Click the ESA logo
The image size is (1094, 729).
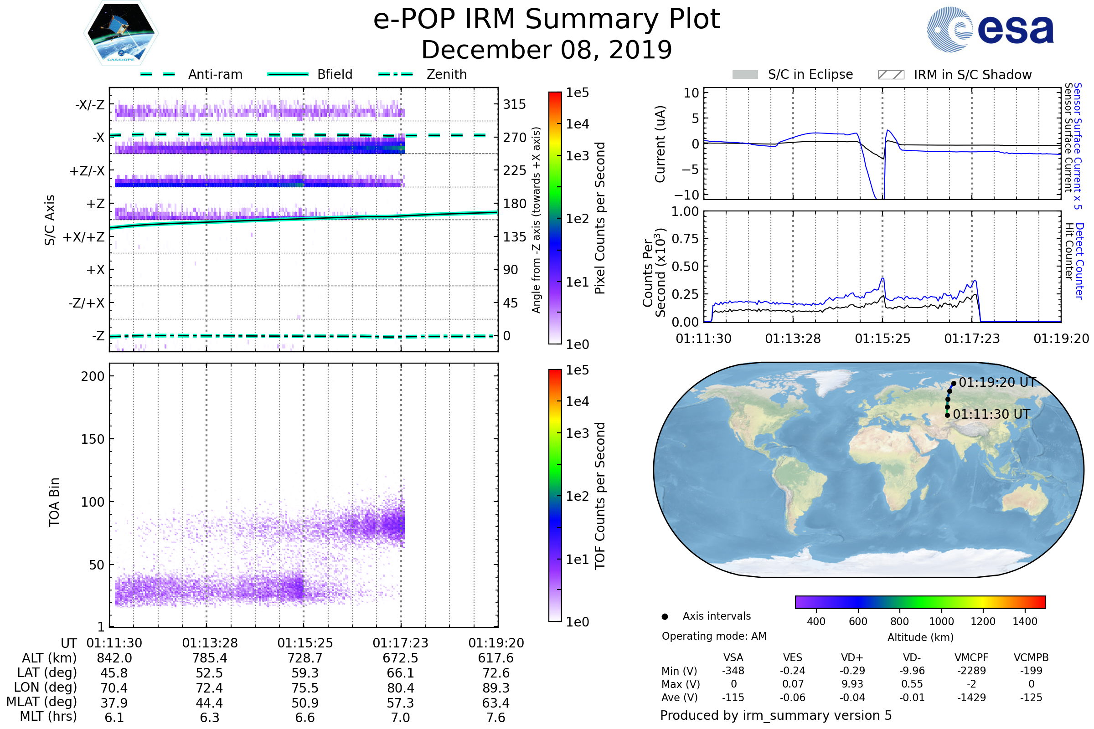coord(990,29)
